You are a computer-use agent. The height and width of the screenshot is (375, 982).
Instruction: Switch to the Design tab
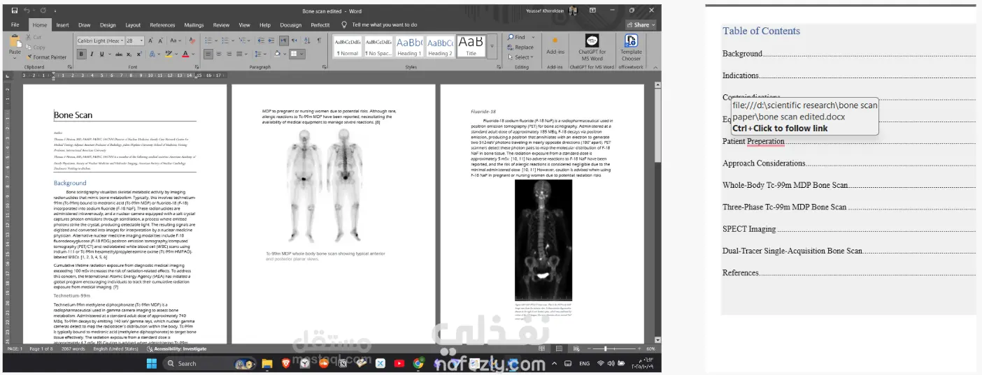(108, 24)
